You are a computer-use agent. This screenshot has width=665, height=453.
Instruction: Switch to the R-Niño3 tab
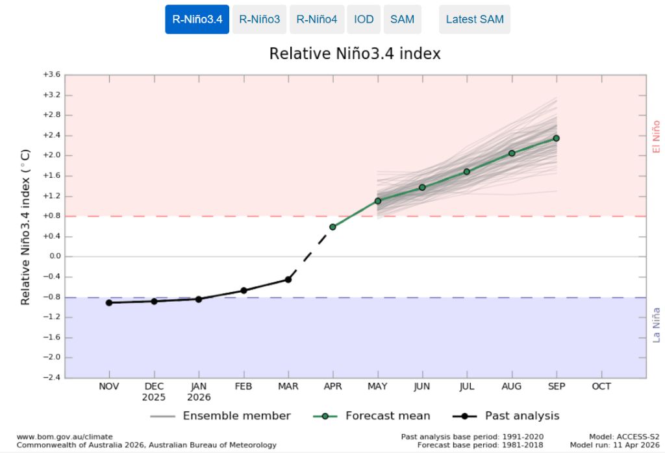pos(259,19)
